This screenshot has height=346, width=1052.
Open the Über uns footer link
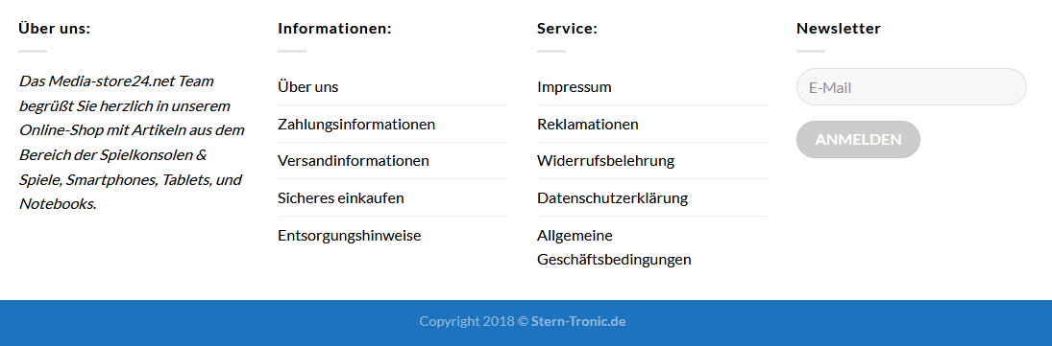point(308,87)
